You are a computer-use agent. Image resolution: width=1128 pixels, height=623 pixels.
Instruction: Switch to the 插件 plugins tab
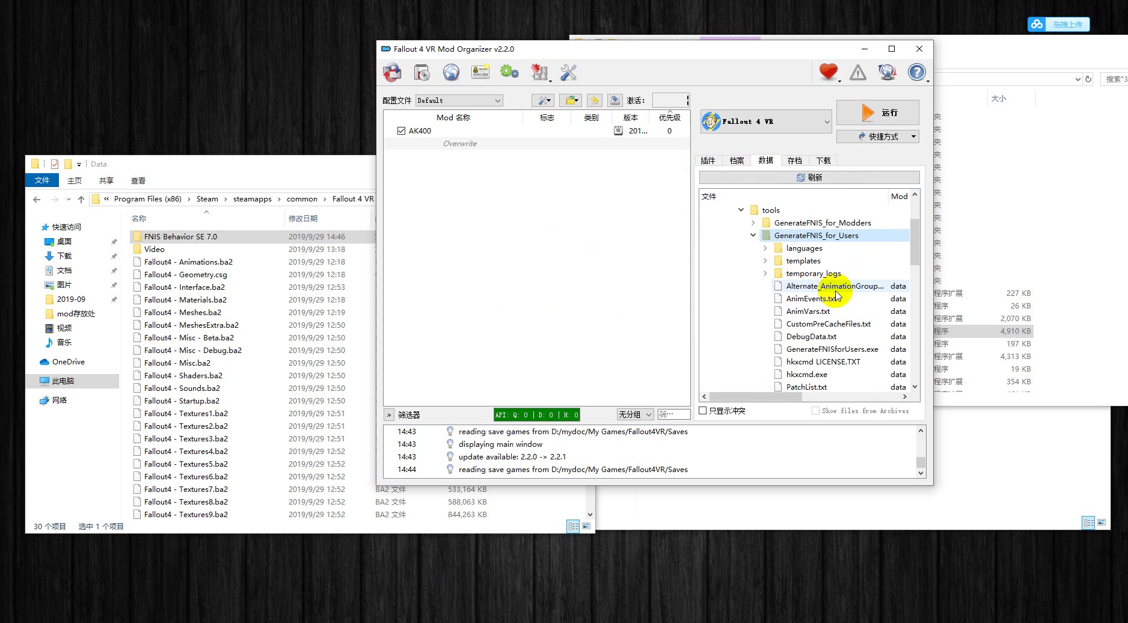click(x=708, y=161)
